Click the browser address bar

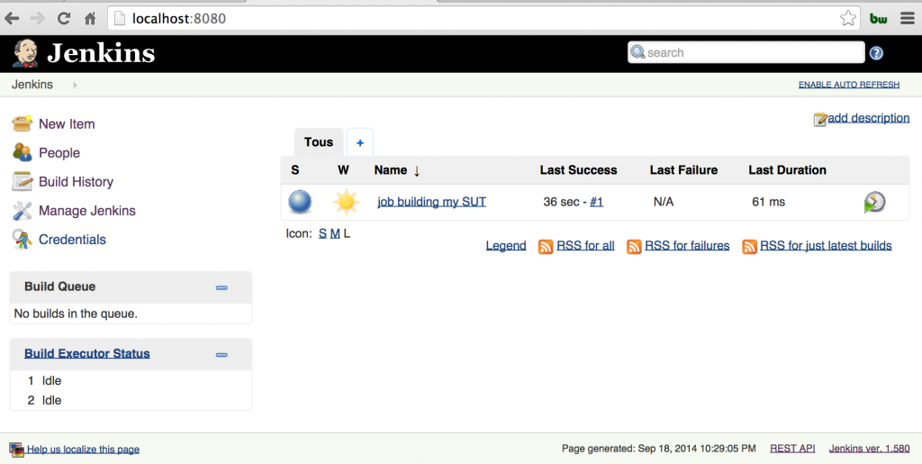(484, 18)
